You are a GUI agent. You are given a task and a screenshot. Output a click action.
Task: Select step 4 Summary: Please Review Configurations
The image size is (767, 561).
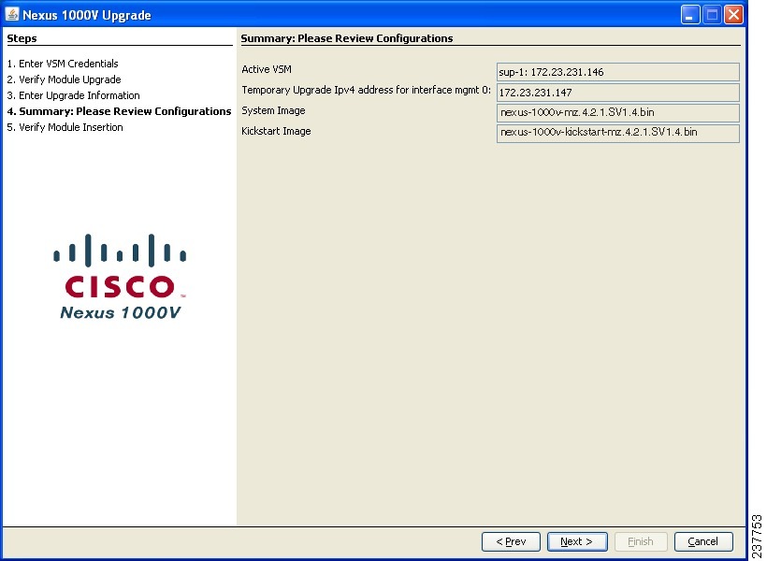(119, 111)
